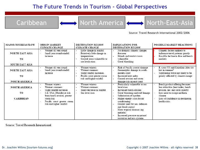Click 'Source: Travel Research International' below the table
200x150 pixels.
pyautogui.click(x=28, y=125)
